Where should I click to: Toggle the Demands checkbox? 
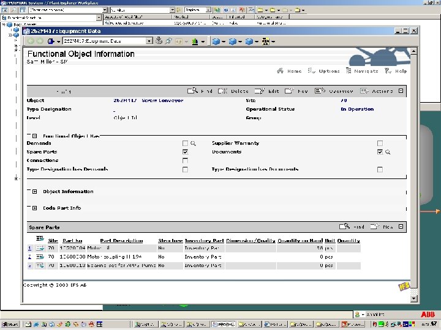tap(185, 144)
